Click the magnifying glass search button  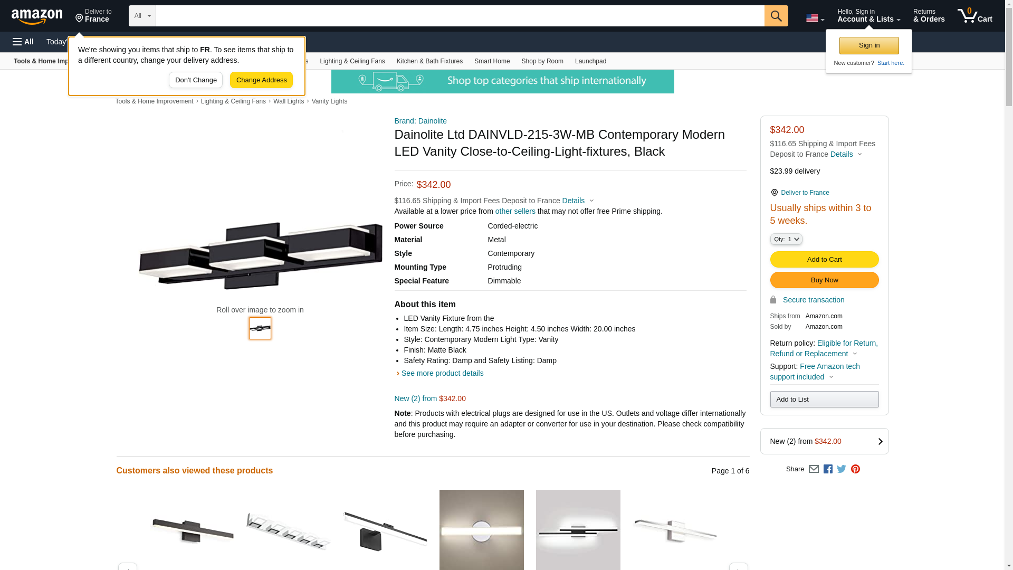(x=776, y=16)
